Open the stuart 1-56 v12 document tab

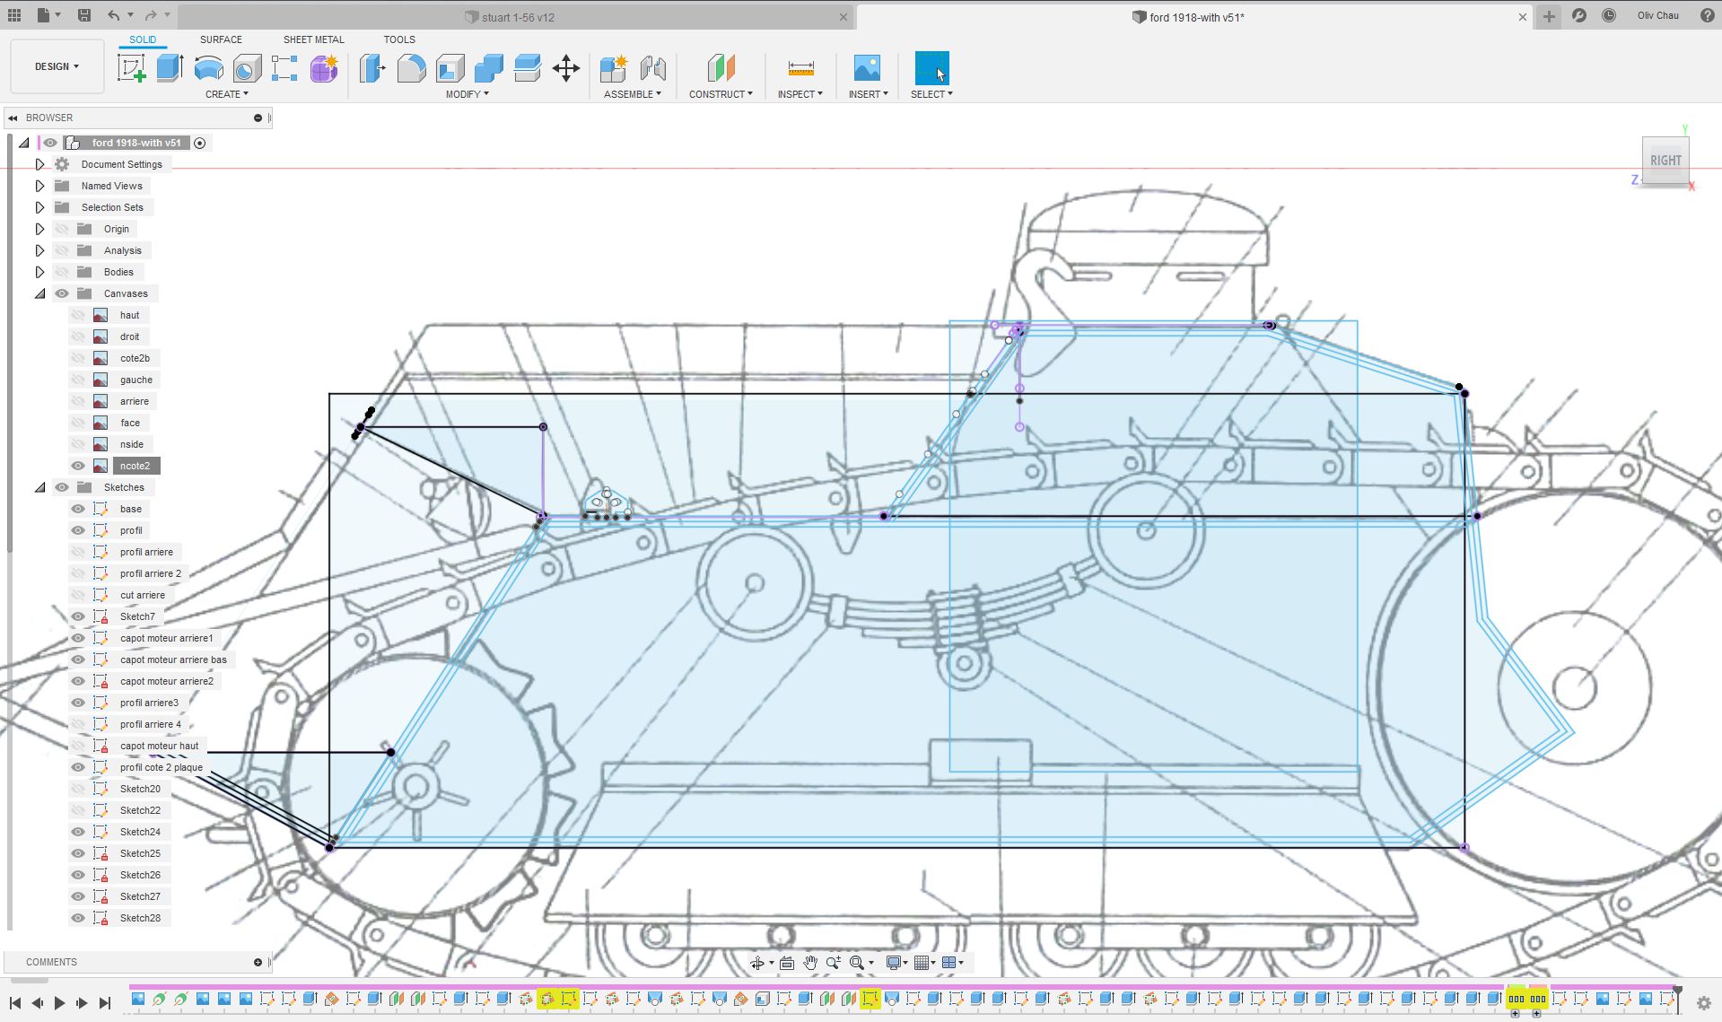(518, 17)
